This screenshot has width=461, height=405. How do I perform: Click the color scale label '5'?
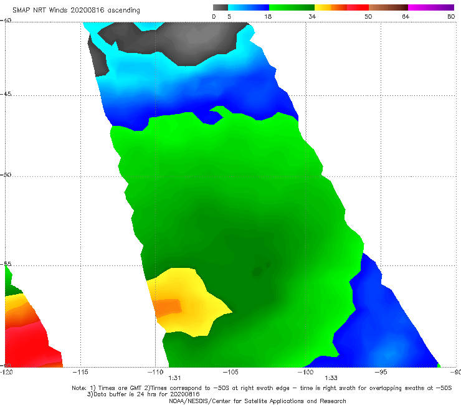(x=229, y=16)
